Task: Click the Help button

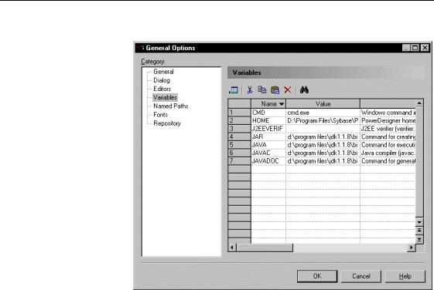Action: click(x=405, y=276)
